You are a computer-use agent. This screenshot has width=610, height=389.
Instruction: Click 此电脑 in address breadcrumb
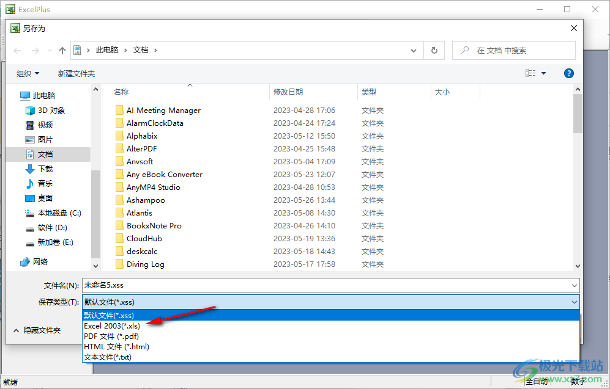(x=107, y=50)
